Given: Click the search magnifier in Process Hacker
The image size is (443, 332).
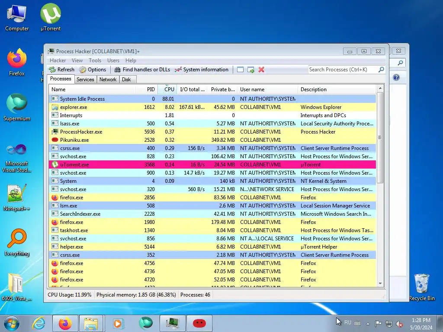Looking at the screenshot, I should pyautogui.click(x=381, y=70).
